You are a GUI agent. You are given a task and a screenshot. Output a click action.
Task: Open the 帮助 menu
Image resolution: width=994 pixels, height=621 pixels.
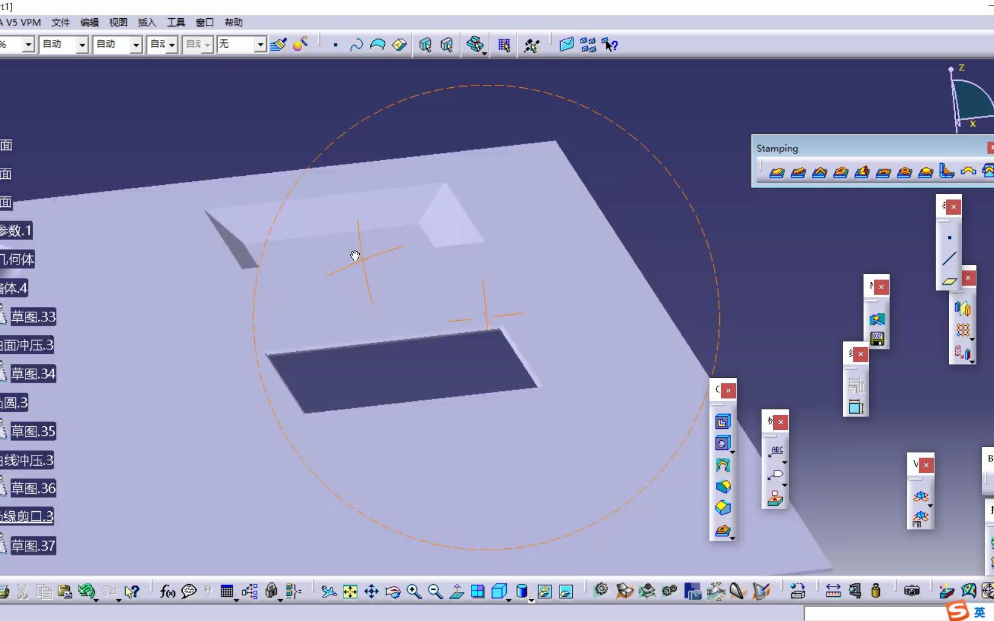[234, 22]
